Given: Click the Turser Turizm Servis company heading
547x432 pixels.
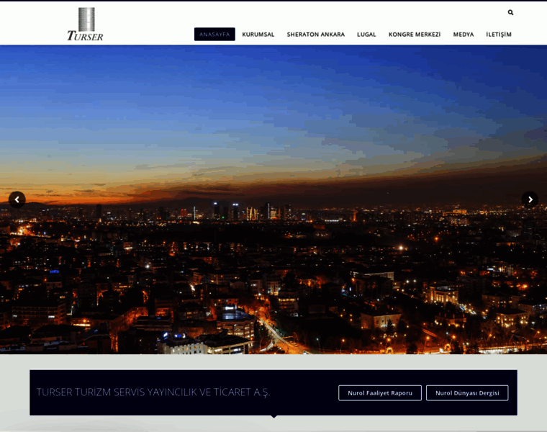Looking at the screenshot, I should [x=153, y=392].
